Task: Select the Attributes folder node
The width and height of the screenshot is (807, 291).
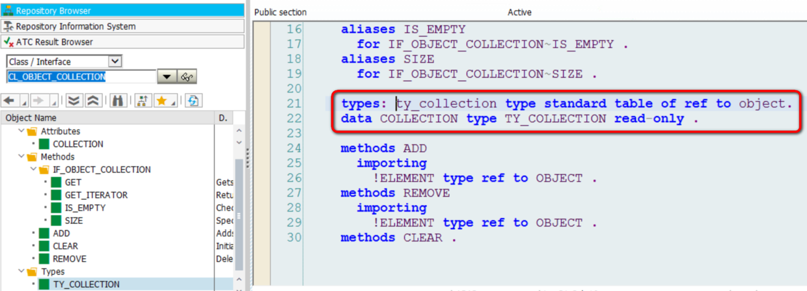Action: pyautogui.click(x=61, y=132)
